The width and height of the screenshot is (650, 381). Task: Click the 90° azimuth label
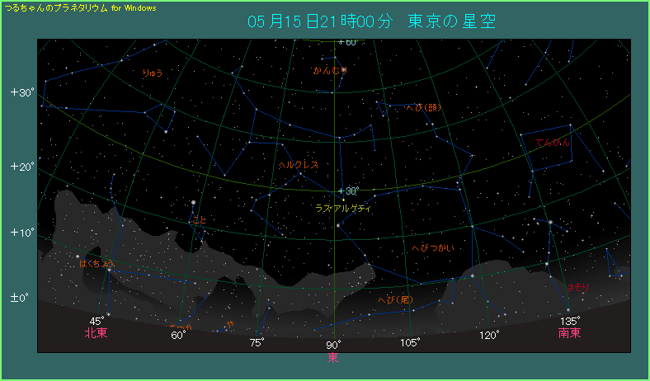click(x=333, y=345)
